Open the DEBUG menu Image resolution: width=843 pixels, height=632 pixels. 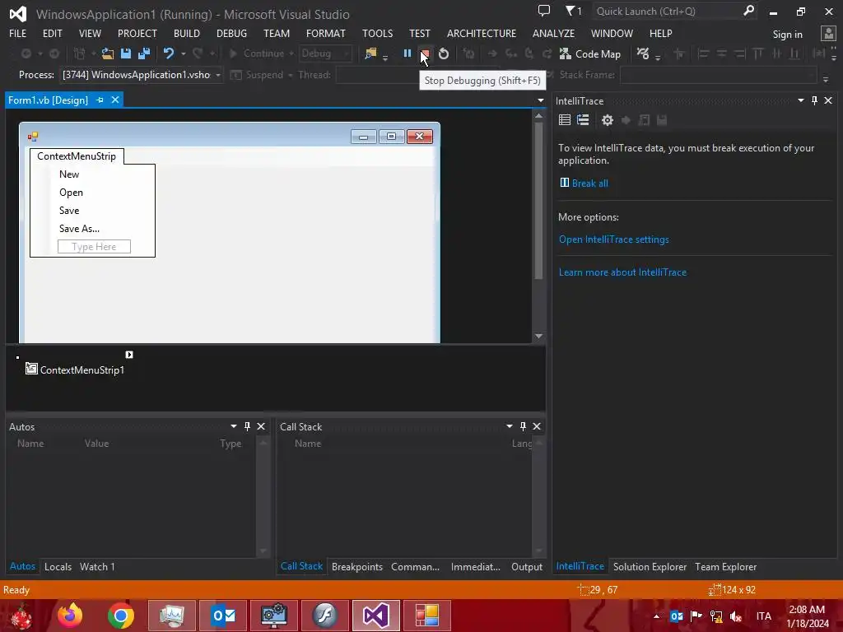pyautogui.click(x=231, y=33)
